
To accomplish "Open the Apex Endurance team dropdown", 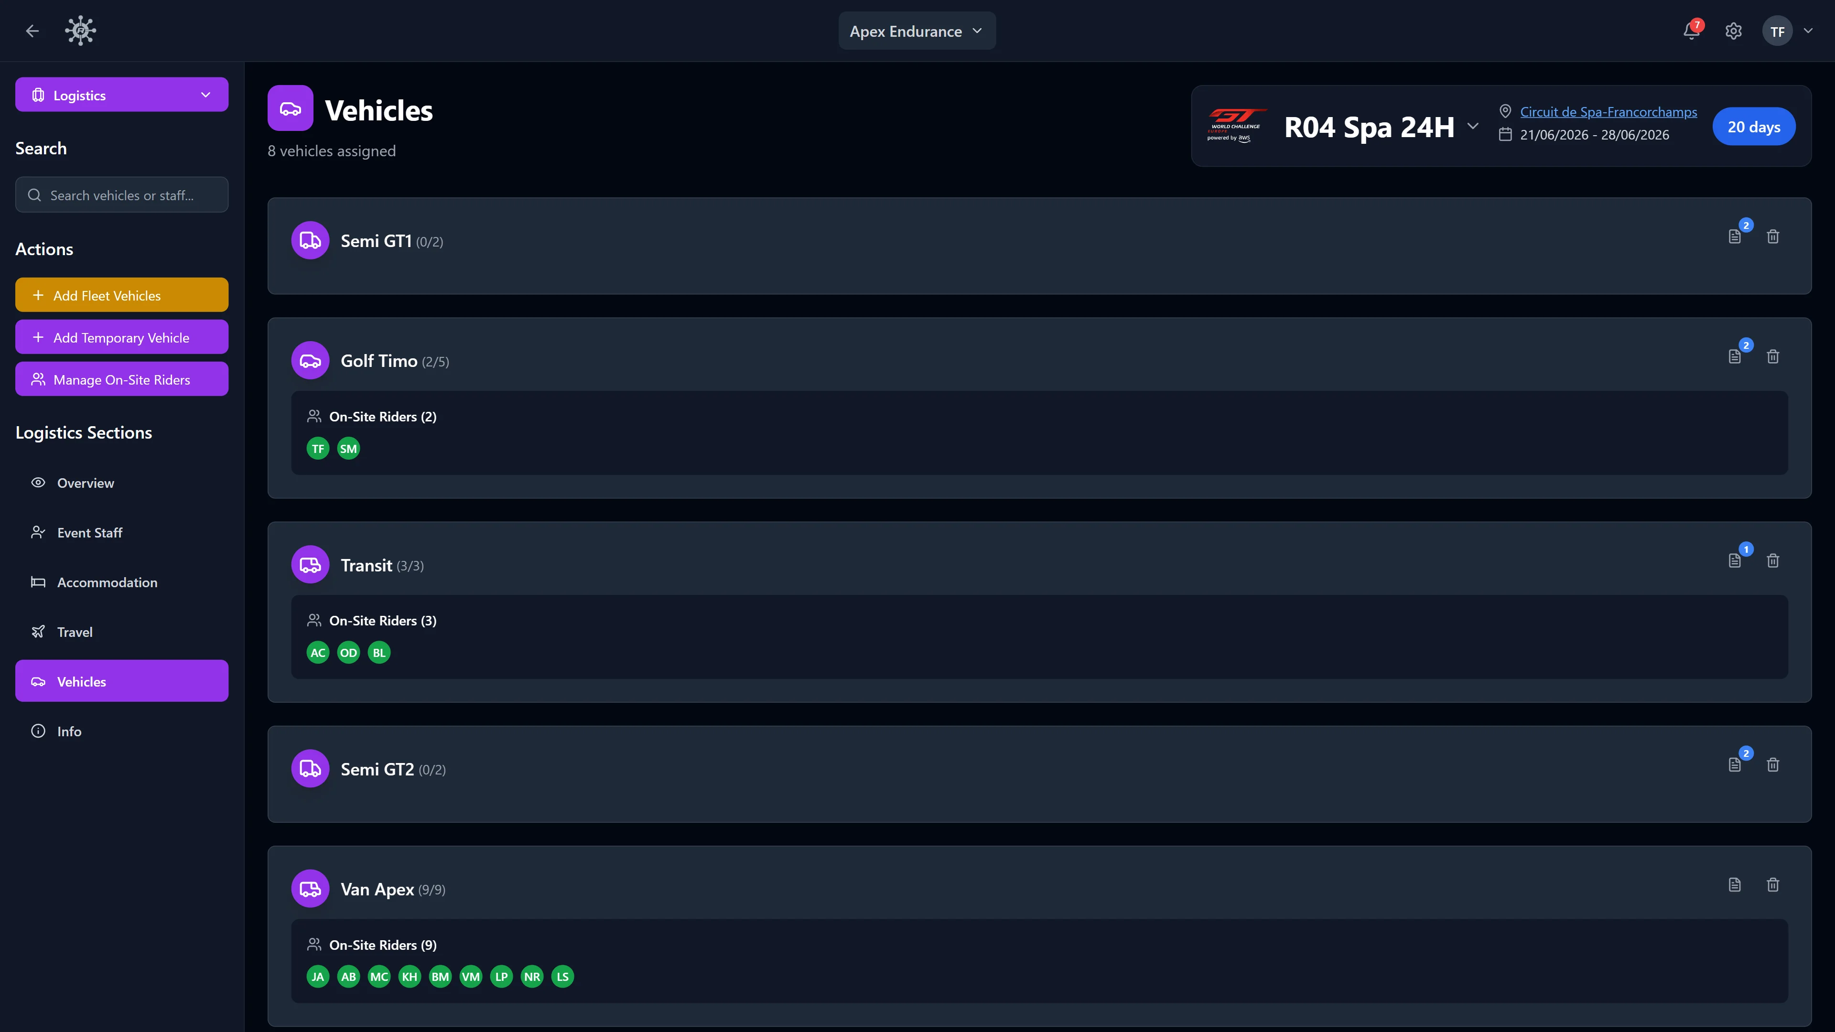I will pos(917,32).
